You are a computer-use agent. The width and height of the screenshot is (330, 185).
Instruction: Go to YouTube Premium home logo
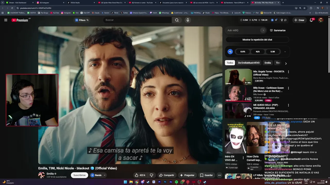pos(20,20)
